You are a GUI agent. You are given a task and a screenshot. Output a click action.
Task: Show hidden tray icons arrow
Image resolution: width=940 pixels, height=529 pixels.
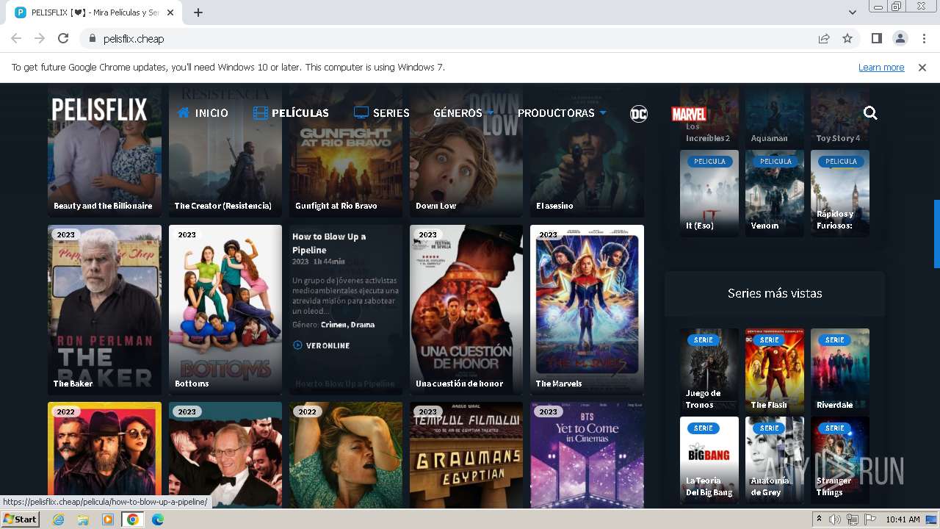[820, 519]
